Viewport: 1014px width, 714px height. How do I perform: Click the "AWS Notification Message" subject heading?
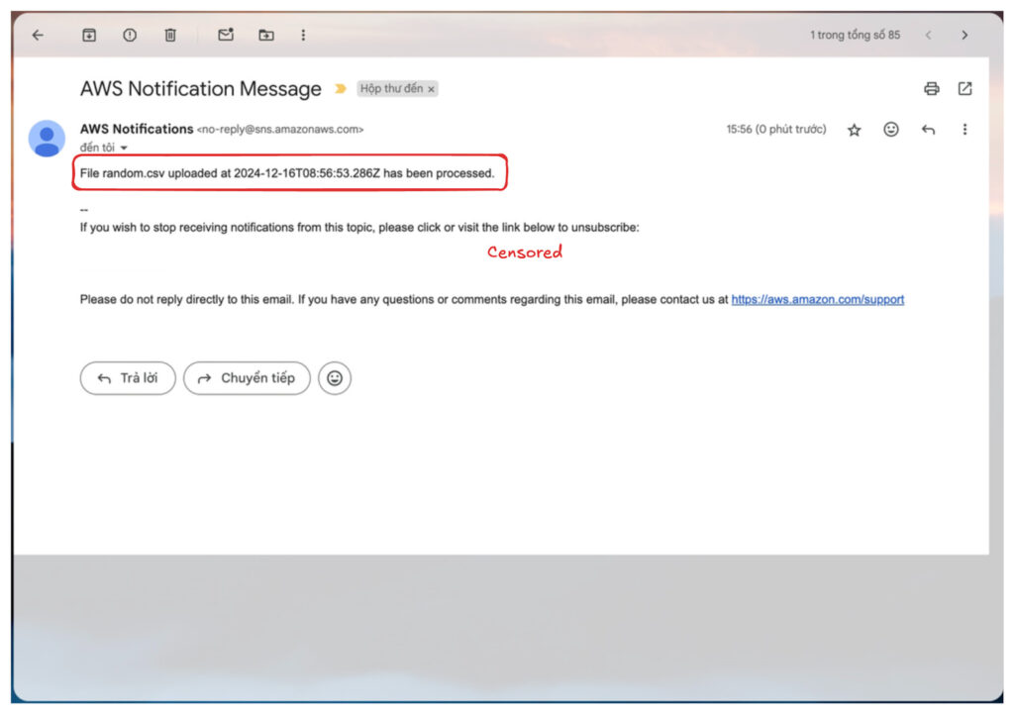200,88
